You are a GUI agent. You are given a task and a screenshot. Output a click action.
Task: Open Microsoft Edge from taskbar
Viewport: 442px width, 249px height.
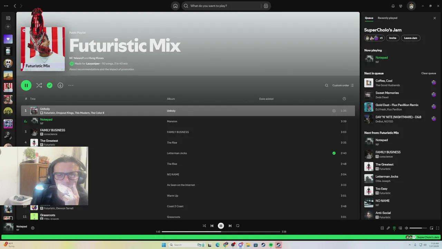coord(218,245)
